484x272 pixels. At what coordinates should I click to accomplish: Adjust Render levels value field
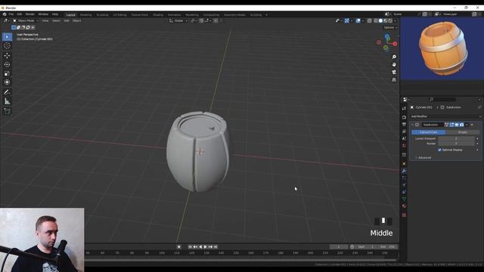click(x=456, y=144)
